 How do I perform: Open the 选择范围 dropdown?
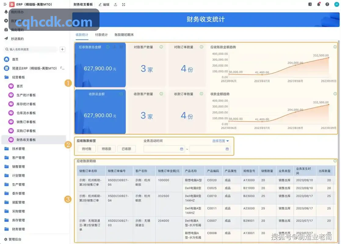220,141
